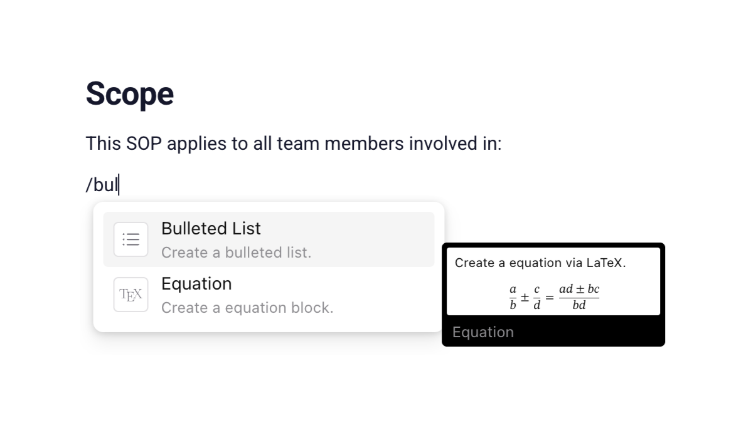Viewport: 746px width, 435px height.
Task: Click the Scope heading
Action: coord(129,94)
